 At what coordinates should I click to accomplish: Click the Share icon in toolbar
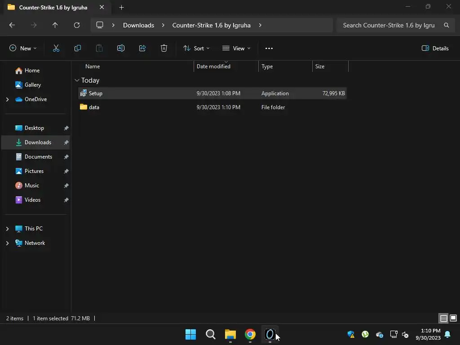pos(142,49)
